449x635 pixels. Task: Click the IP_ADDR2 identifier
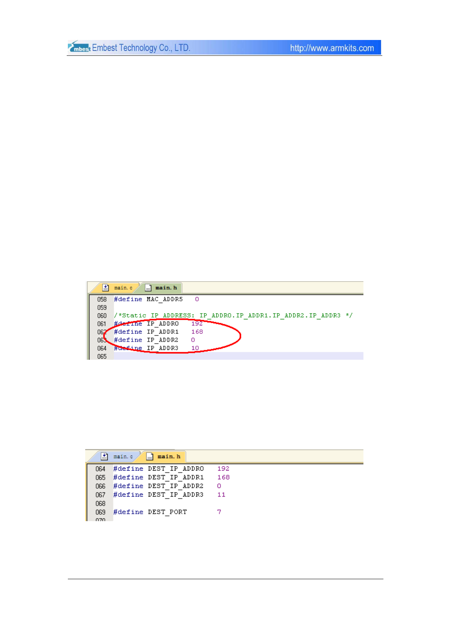pyautogui.click(x=162, y=340)
